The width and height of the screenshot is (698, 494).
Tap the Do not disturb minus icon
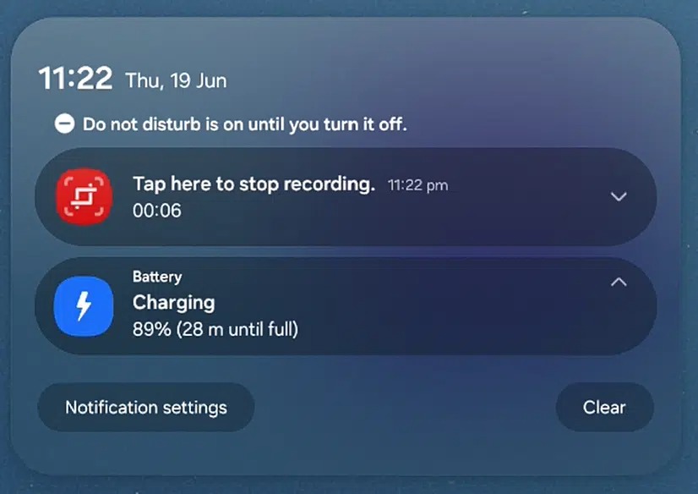click(64, 124)
